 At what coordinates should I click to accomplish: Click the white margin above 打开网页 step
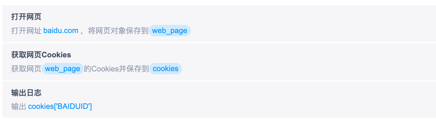coord(218,2)
